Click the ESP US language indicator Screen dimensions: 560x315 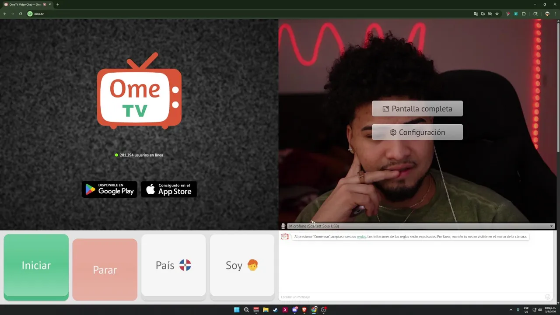coord(526,310)
